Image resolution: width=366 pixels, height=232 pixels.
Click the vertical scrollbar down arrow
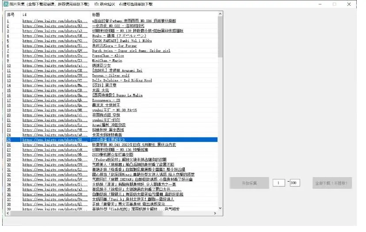tap(220, 209)
